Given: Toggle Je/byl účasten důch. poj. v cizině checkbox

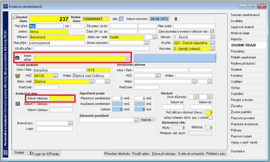Looking at the screenshot, I should coord(210,117).
